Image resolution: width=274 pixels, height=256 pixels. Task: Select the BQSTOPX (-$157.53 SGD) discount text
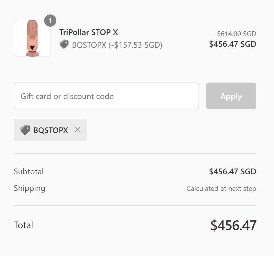(x=117, y=45)
